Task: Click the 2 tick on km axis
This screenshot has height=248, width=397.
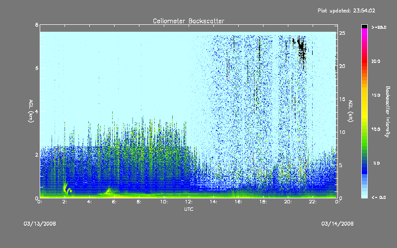Action: 37,155
